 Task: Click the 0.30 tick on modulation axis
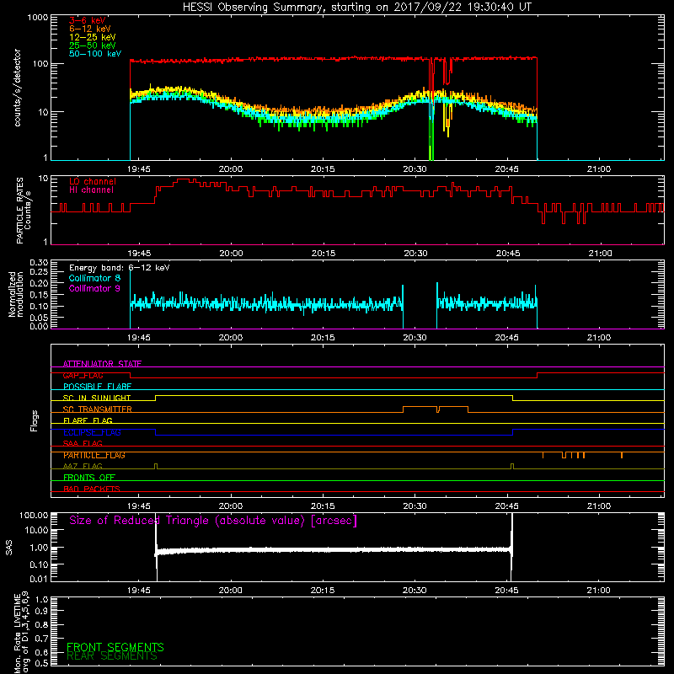(39, 263)
